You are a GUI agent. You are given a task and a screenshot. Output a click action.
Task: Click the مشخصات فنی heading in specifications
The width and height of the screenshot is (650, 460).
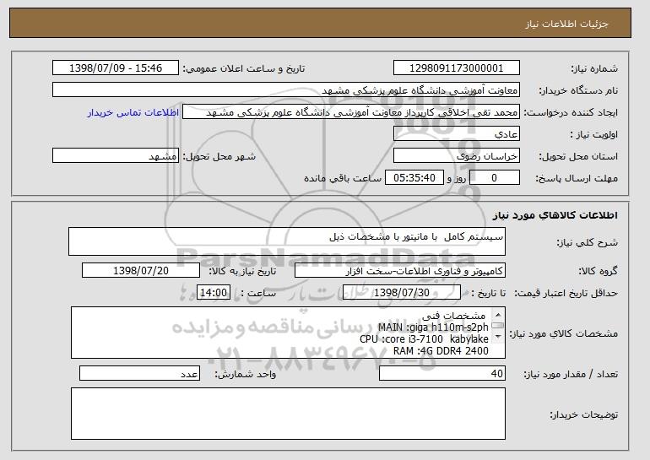click(x=453, y=316)
